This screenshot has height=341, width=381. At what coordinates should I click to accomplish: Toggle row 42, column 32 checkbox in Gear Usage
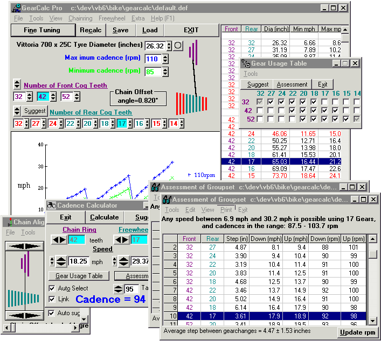click(260, 111)
